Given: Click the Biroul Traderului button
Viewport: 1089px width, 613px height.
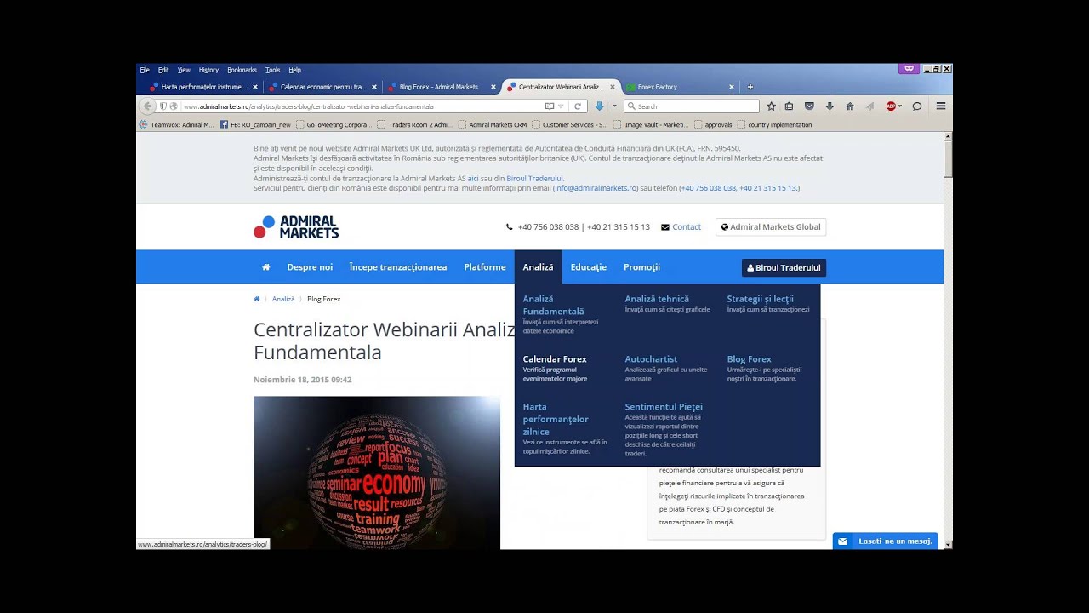Looking at the screenshot, I should (784, 267).
